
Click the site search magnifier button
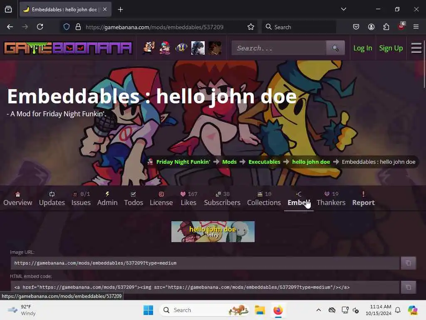335,48
